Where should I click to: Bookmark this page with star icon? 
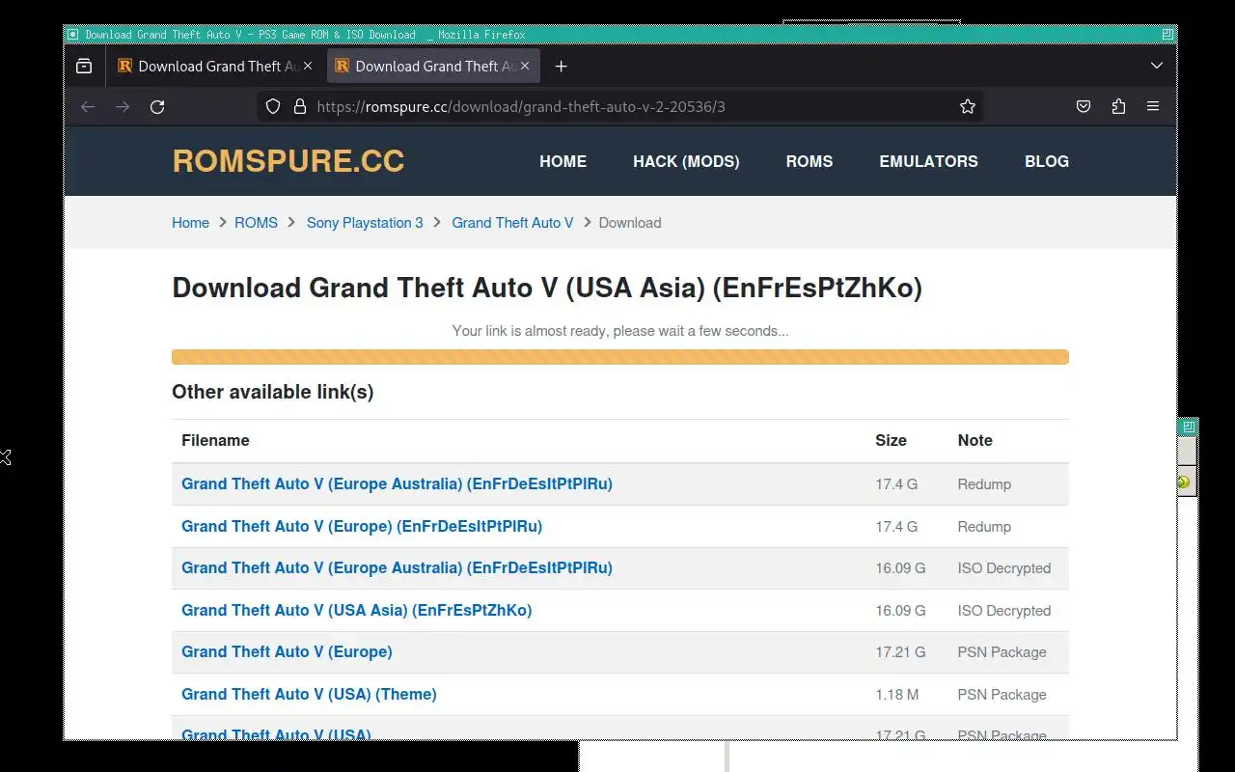click(968, 107)
